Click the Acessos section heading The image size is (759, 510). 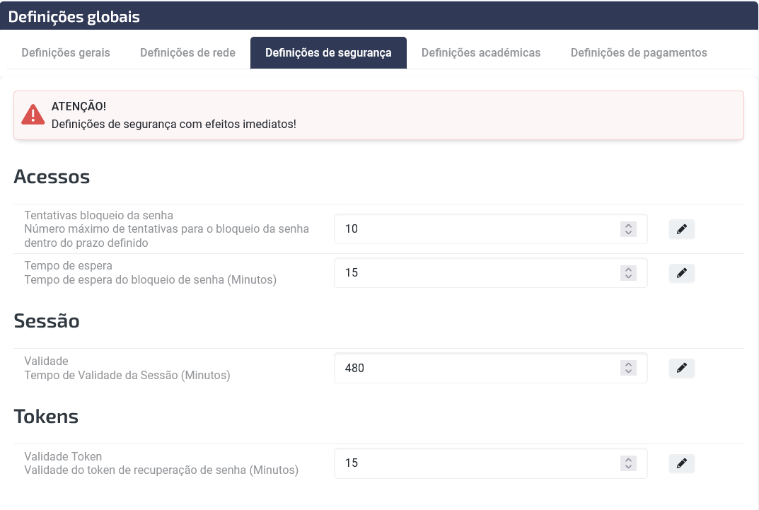click(x=52, y=177)
